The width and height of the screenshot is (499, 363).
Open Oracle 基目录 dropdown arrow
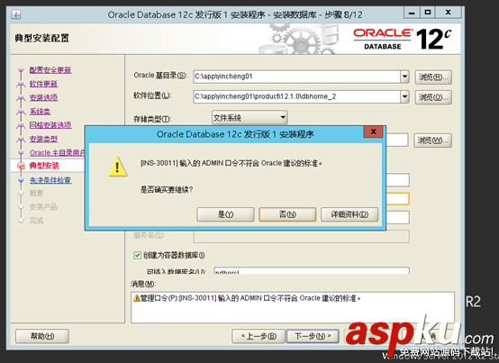click(x=404, y=77)
